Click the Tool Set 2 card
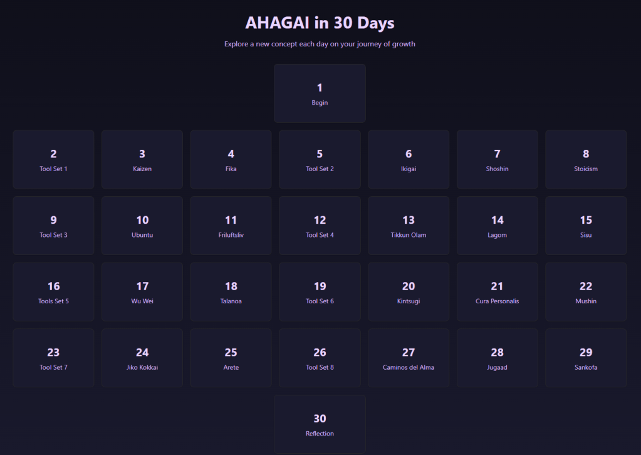The height and width of the screenshot is (455, 641). tap(320, 160)
